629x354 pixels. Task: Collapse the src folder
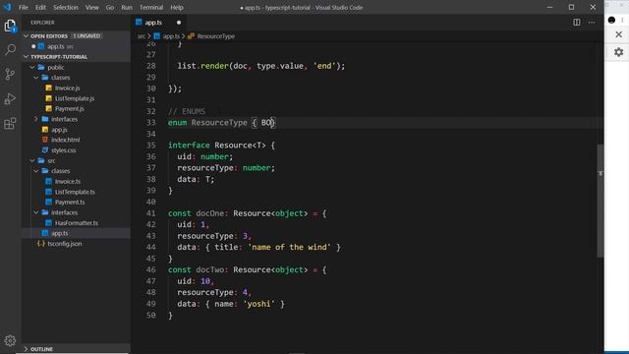pos(32,160)
